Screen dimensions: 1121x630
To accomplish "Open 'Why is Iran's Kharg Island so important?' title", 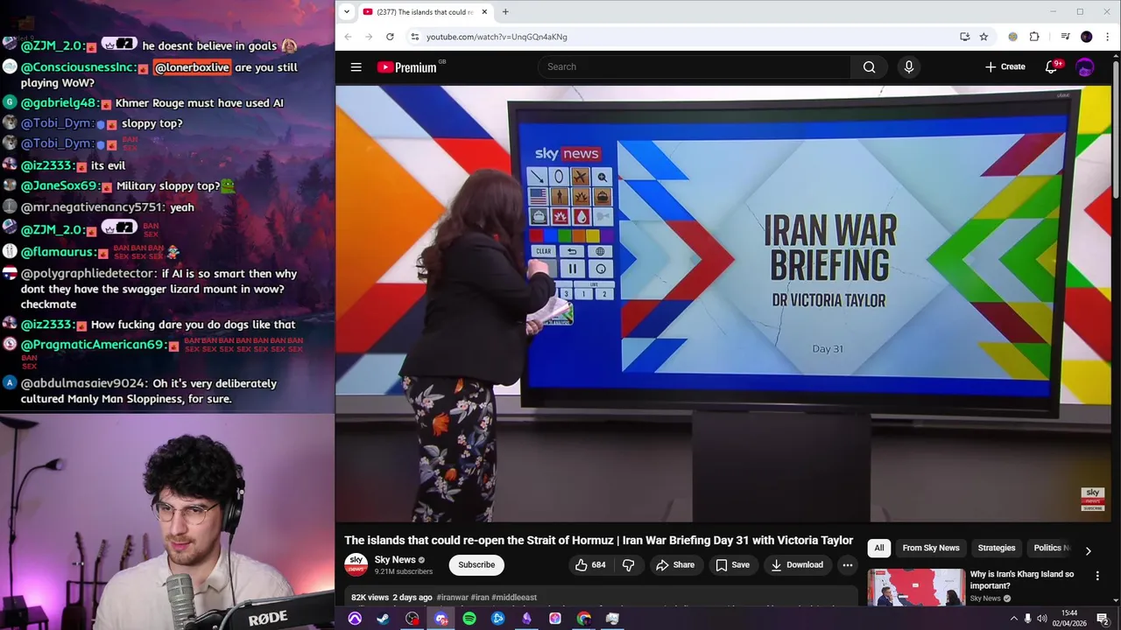I will (1022, 580).
